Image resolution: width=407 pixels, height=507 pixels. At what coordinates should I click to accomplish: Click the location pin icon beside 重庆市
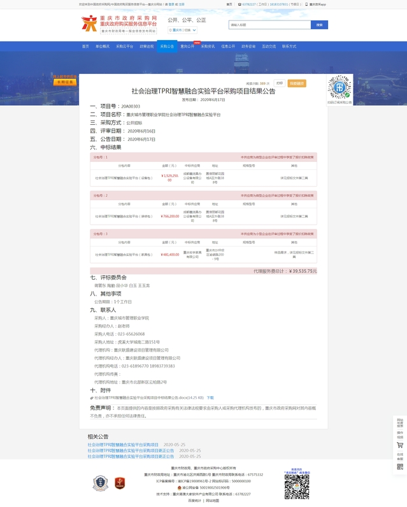pyautogui.click(x=170, y=30)
